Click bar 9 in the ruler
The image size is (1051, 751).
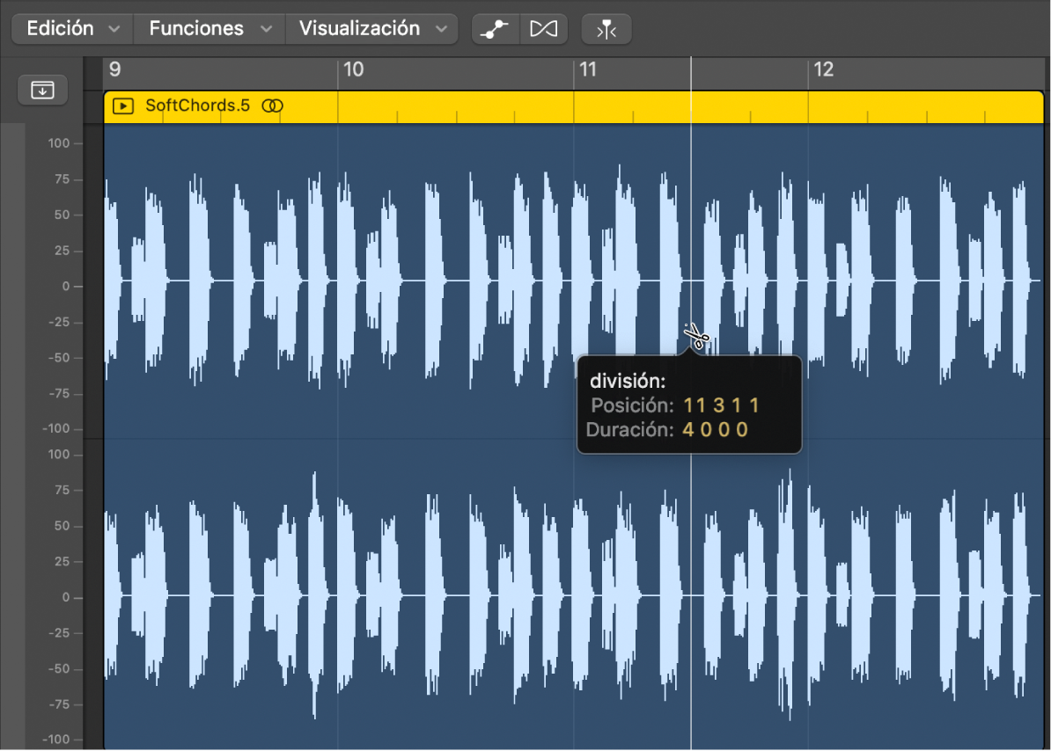click(x=115, y=69)
